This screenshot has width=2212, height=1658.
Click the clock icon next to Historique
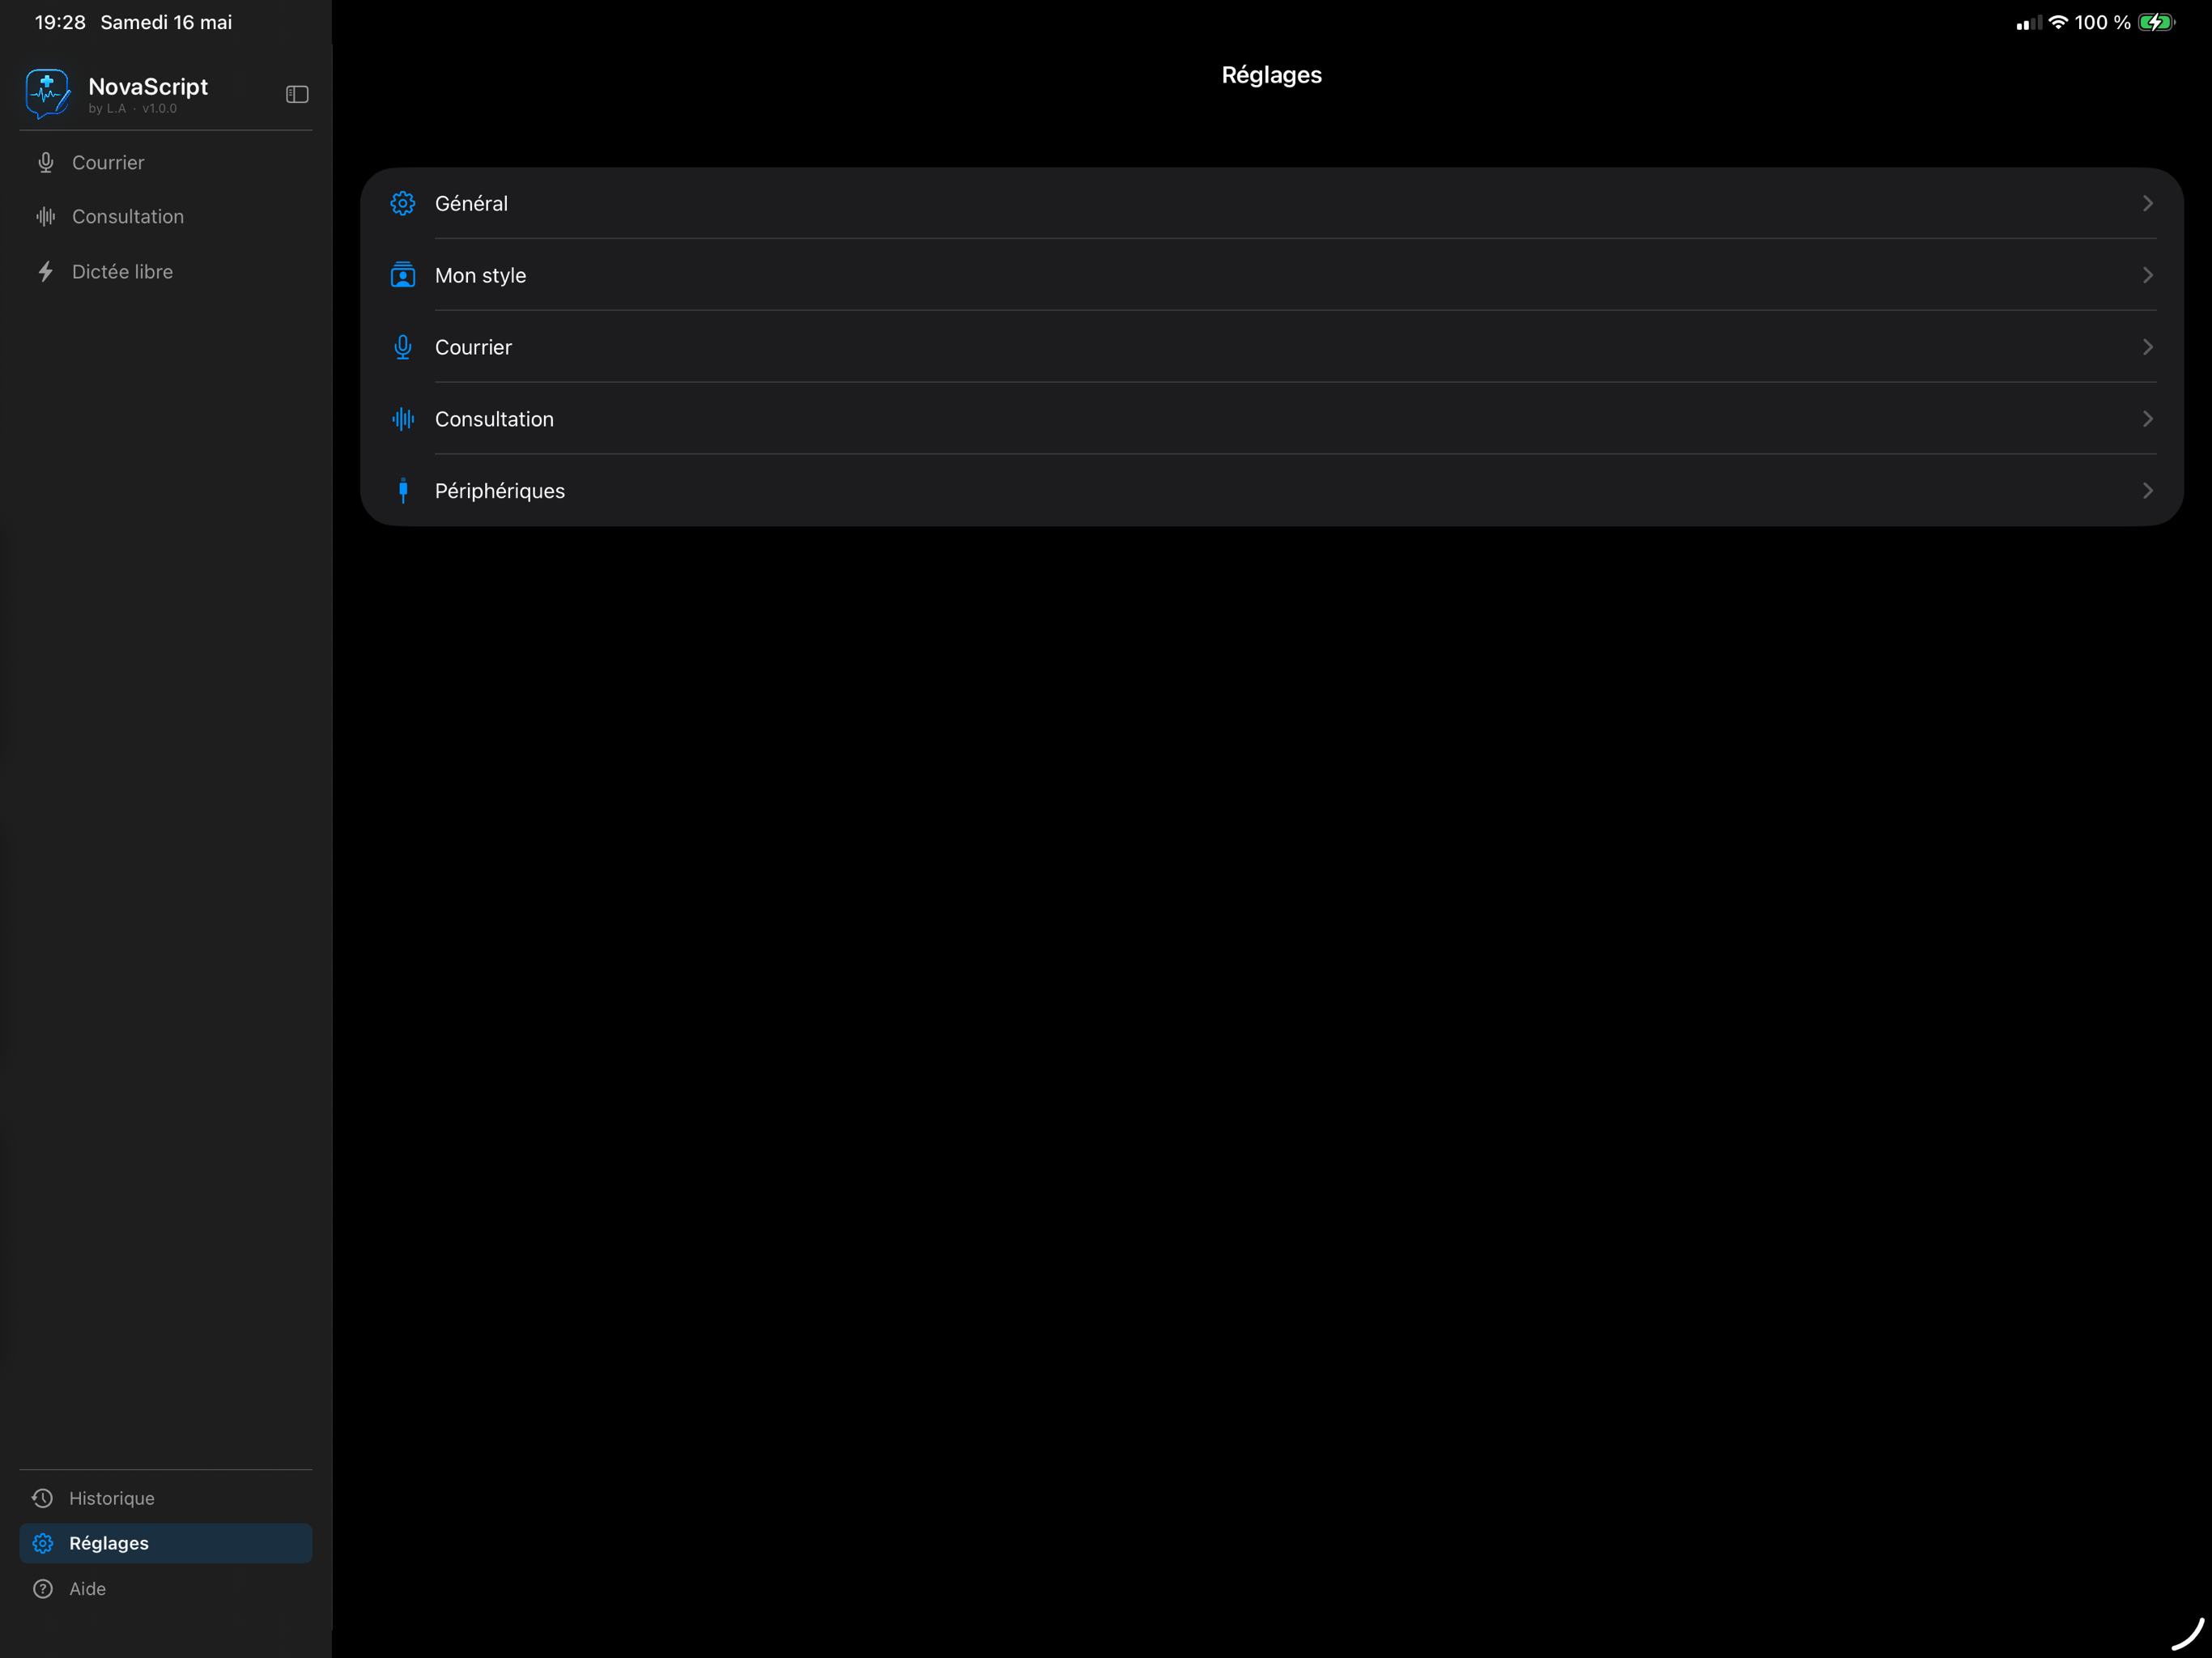(43, 1498)
